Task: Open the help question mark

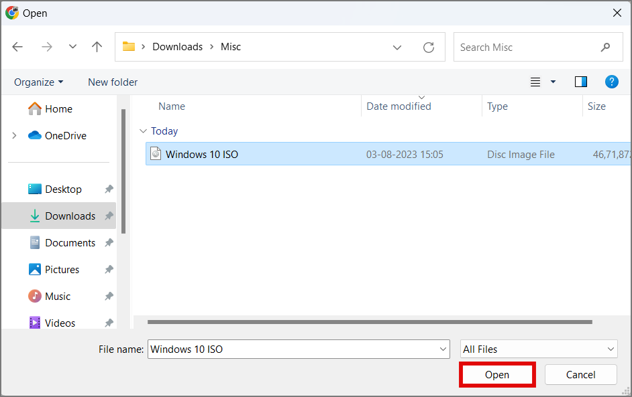Action: click(x=611, y=82)
